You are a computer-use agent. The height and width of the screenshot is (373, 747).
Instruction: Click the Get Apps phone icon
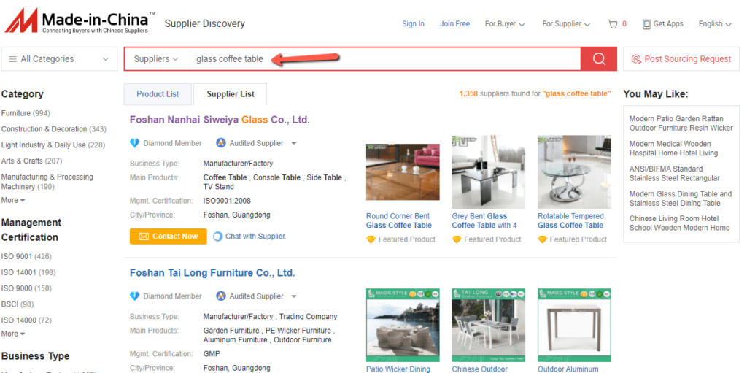[646, 24]
